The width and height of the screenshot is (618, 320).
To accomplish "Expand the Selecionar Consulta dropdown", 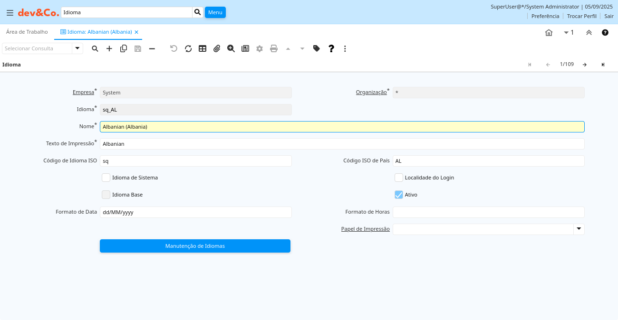I will (x=77, y=48).
